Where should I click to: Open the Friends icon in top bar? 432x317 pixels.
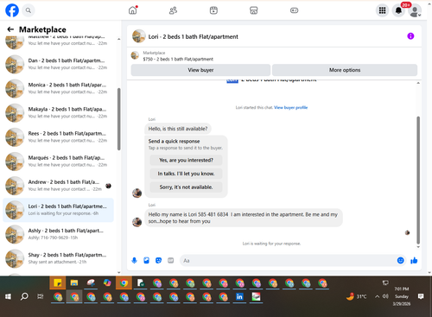(173, 10)
